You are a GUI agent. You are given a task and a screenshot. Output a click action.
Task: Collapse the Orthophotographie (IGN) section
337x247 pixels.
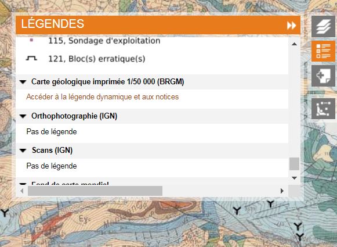click(x=23, y=116)
